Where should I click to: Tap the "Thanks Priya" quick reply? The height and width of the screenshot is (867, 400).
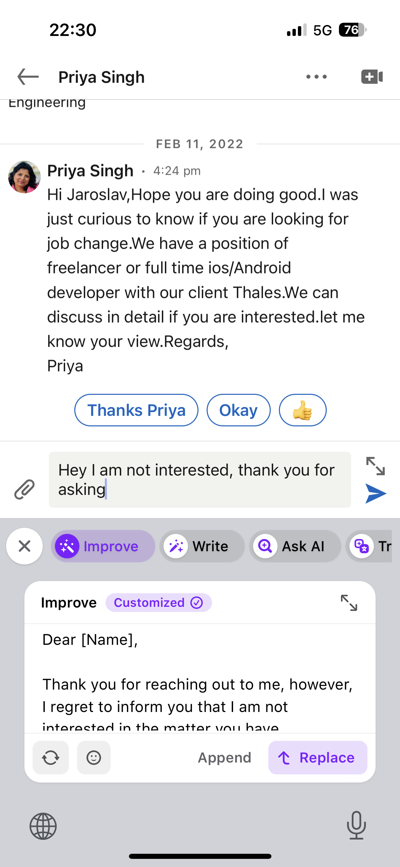(136, 410)
